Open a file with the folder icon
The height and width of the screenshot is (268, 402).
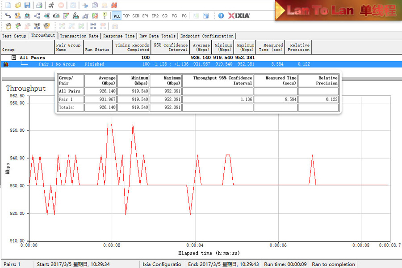[x=17, y=5]
